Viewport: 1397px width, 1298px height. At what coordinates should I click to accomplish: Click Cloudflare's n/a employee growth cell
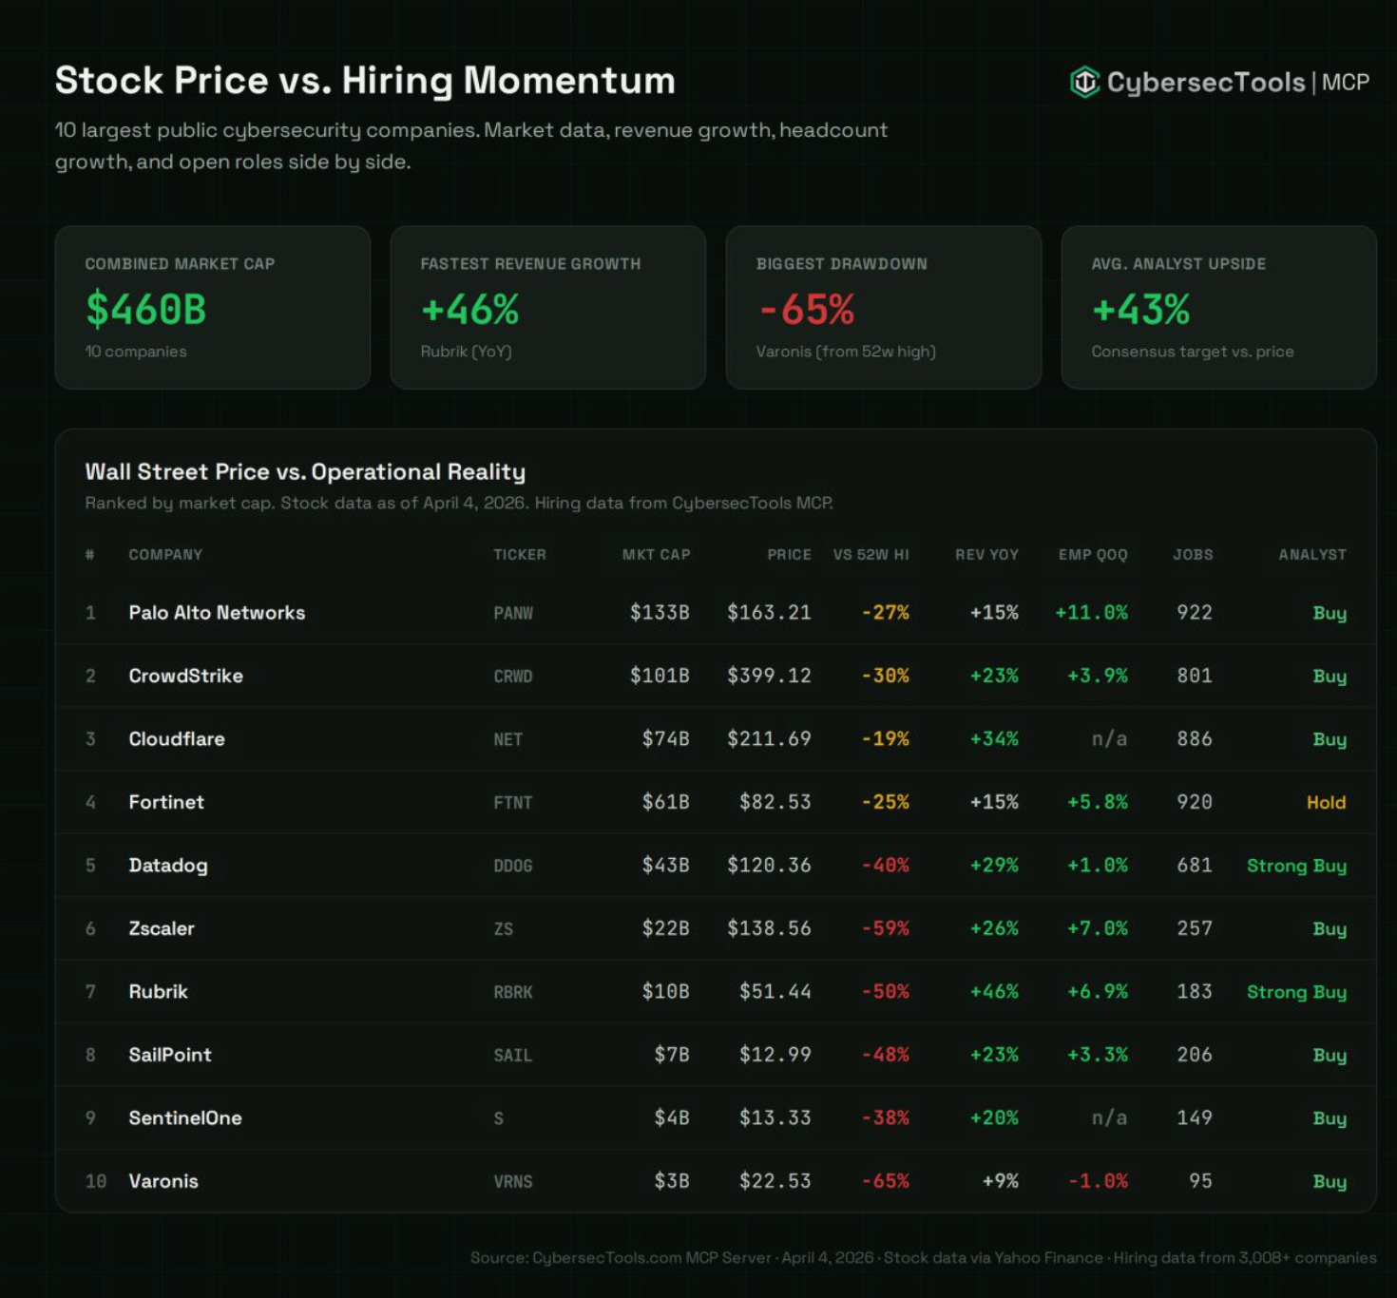click(x=1110, y=738)
